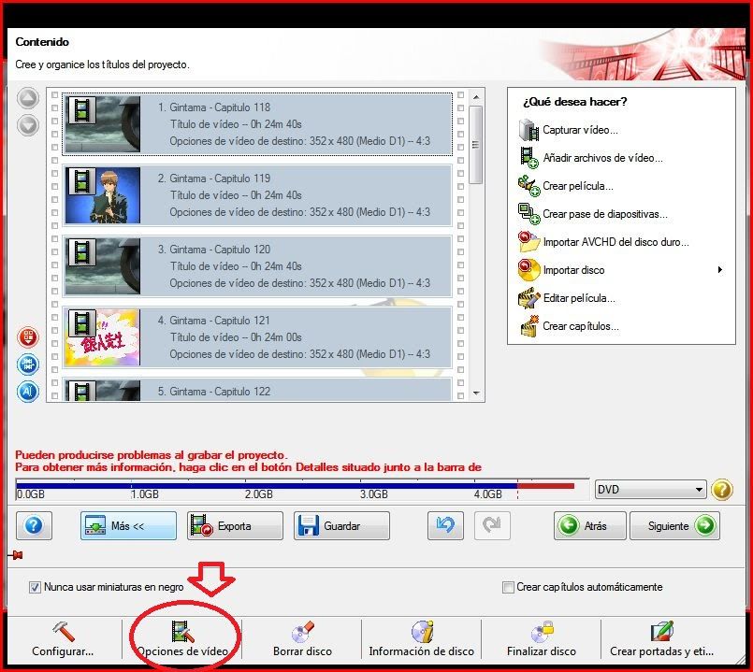This screenshot has height=672, width=753.
Task: Open Opciones de vídeo tool
Action: click(x=182, y=640)
